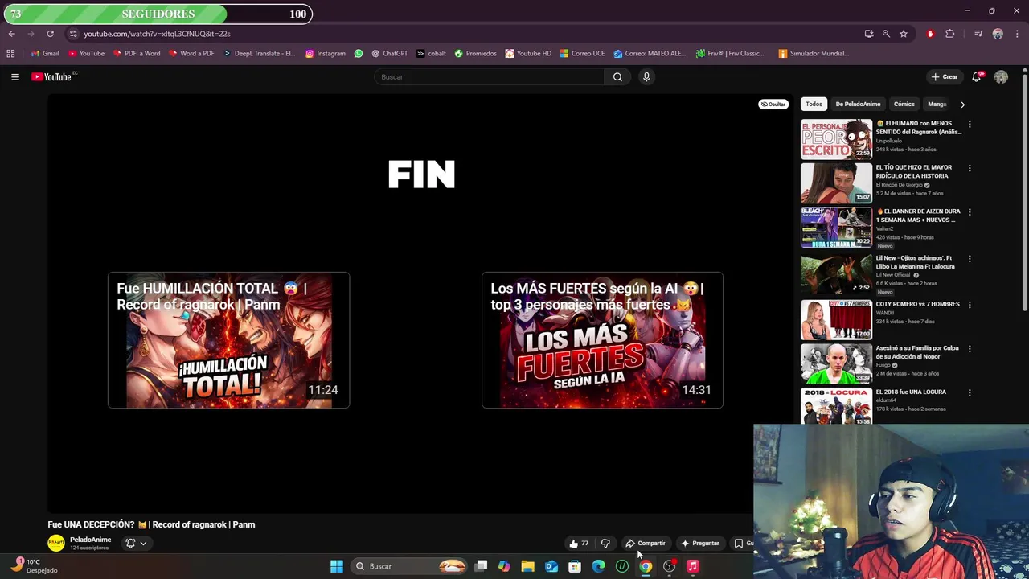Open the YouTube hamburger guide menu
1029x579 pixels.
pyautogui.click(x=15, y=77)
